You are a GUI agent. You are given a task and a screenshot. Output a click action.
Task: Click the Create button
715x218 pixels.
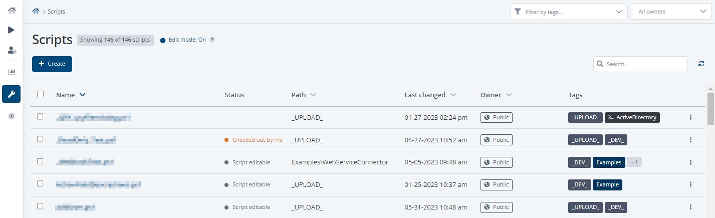tap(52, 64)
